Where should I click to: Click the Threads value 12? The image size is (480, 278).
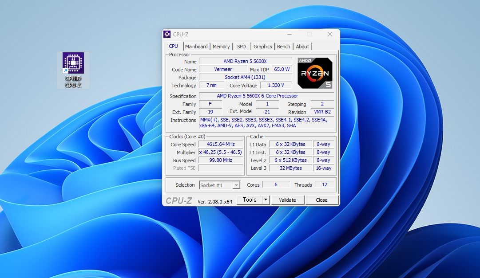coord(325,185)
